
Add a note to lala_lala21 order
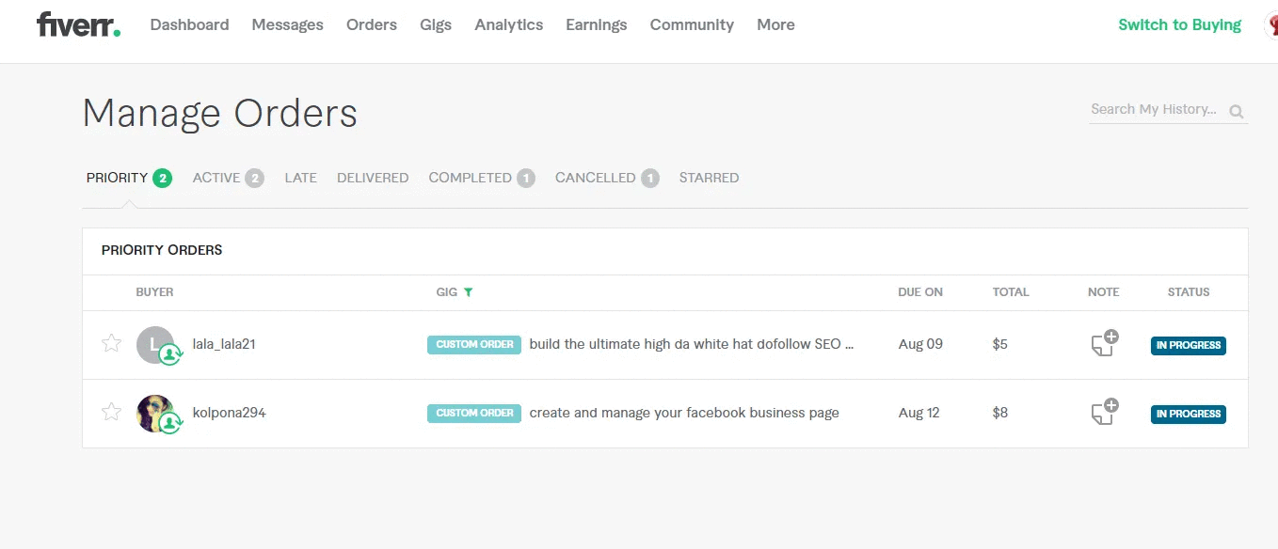click(x=1104, y=344)
